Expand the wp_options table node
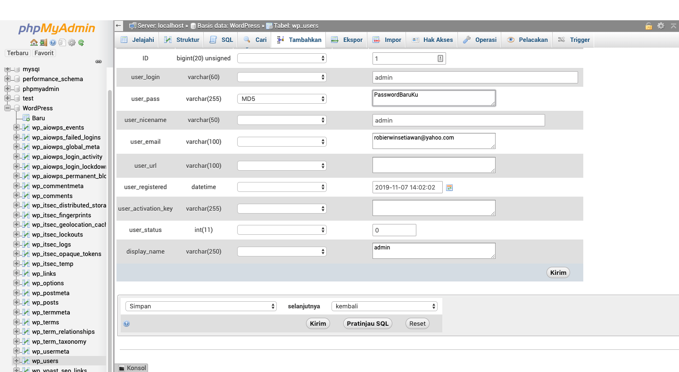 tap(17, 283)
